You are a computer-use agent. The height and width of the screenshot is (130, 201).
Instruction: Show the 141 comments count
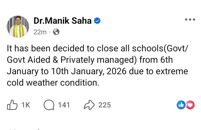point(64,105)
